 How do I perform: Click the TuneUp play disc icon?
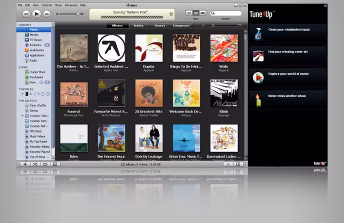pos(258,78)
